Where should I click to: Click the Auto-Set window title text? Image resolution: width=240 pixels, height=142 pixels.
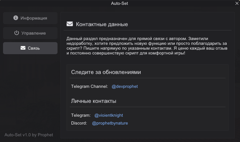click(120, 3)
